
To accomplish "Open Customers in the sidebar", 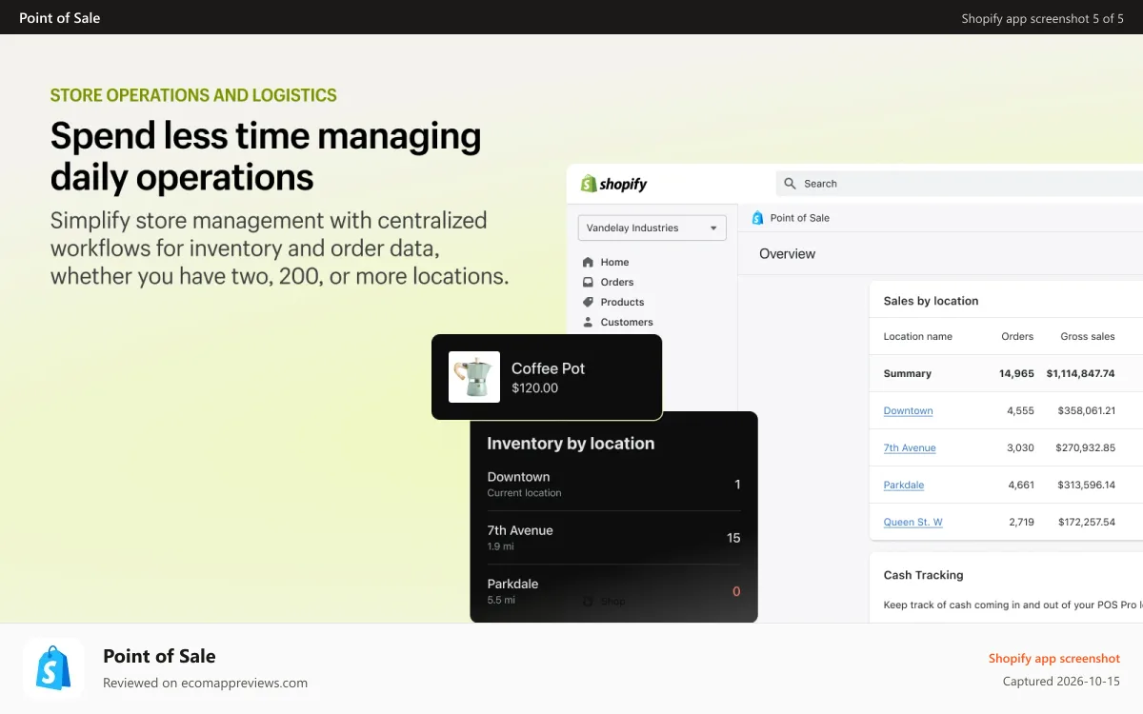I will 627,322.
